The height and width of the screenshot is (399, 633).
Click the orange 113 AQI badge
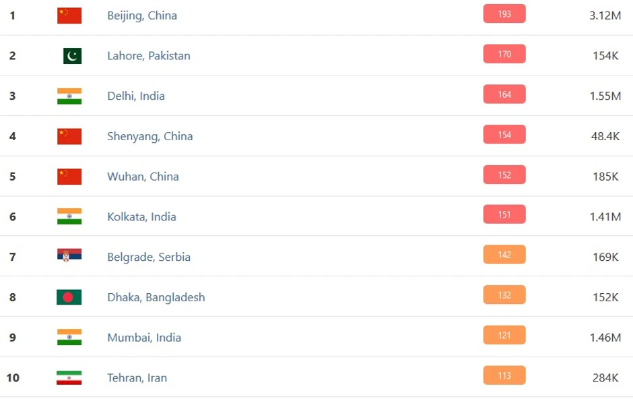pyautogui.click(x=504, y=376)
